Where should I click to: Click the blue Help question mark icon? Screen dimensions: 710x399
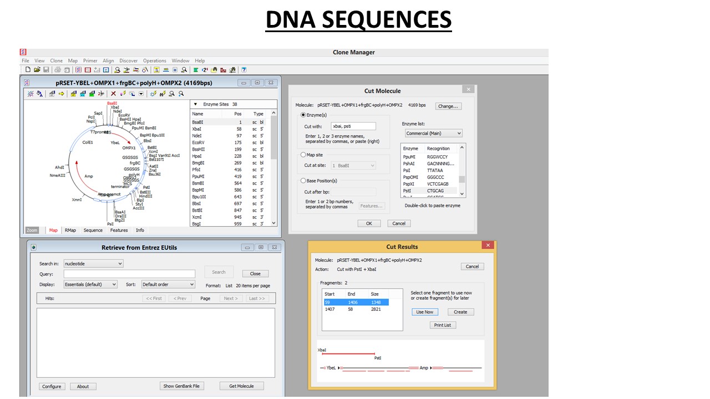244,70
